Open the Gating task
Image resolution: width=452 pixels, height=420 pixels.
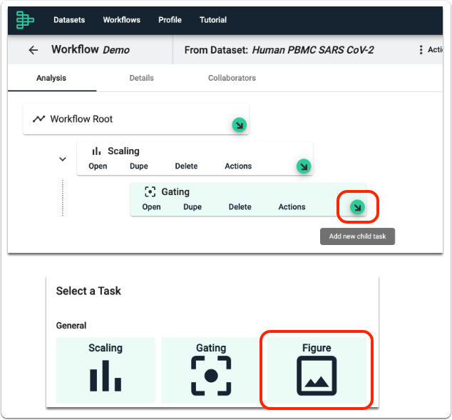[x=151, y=207]
